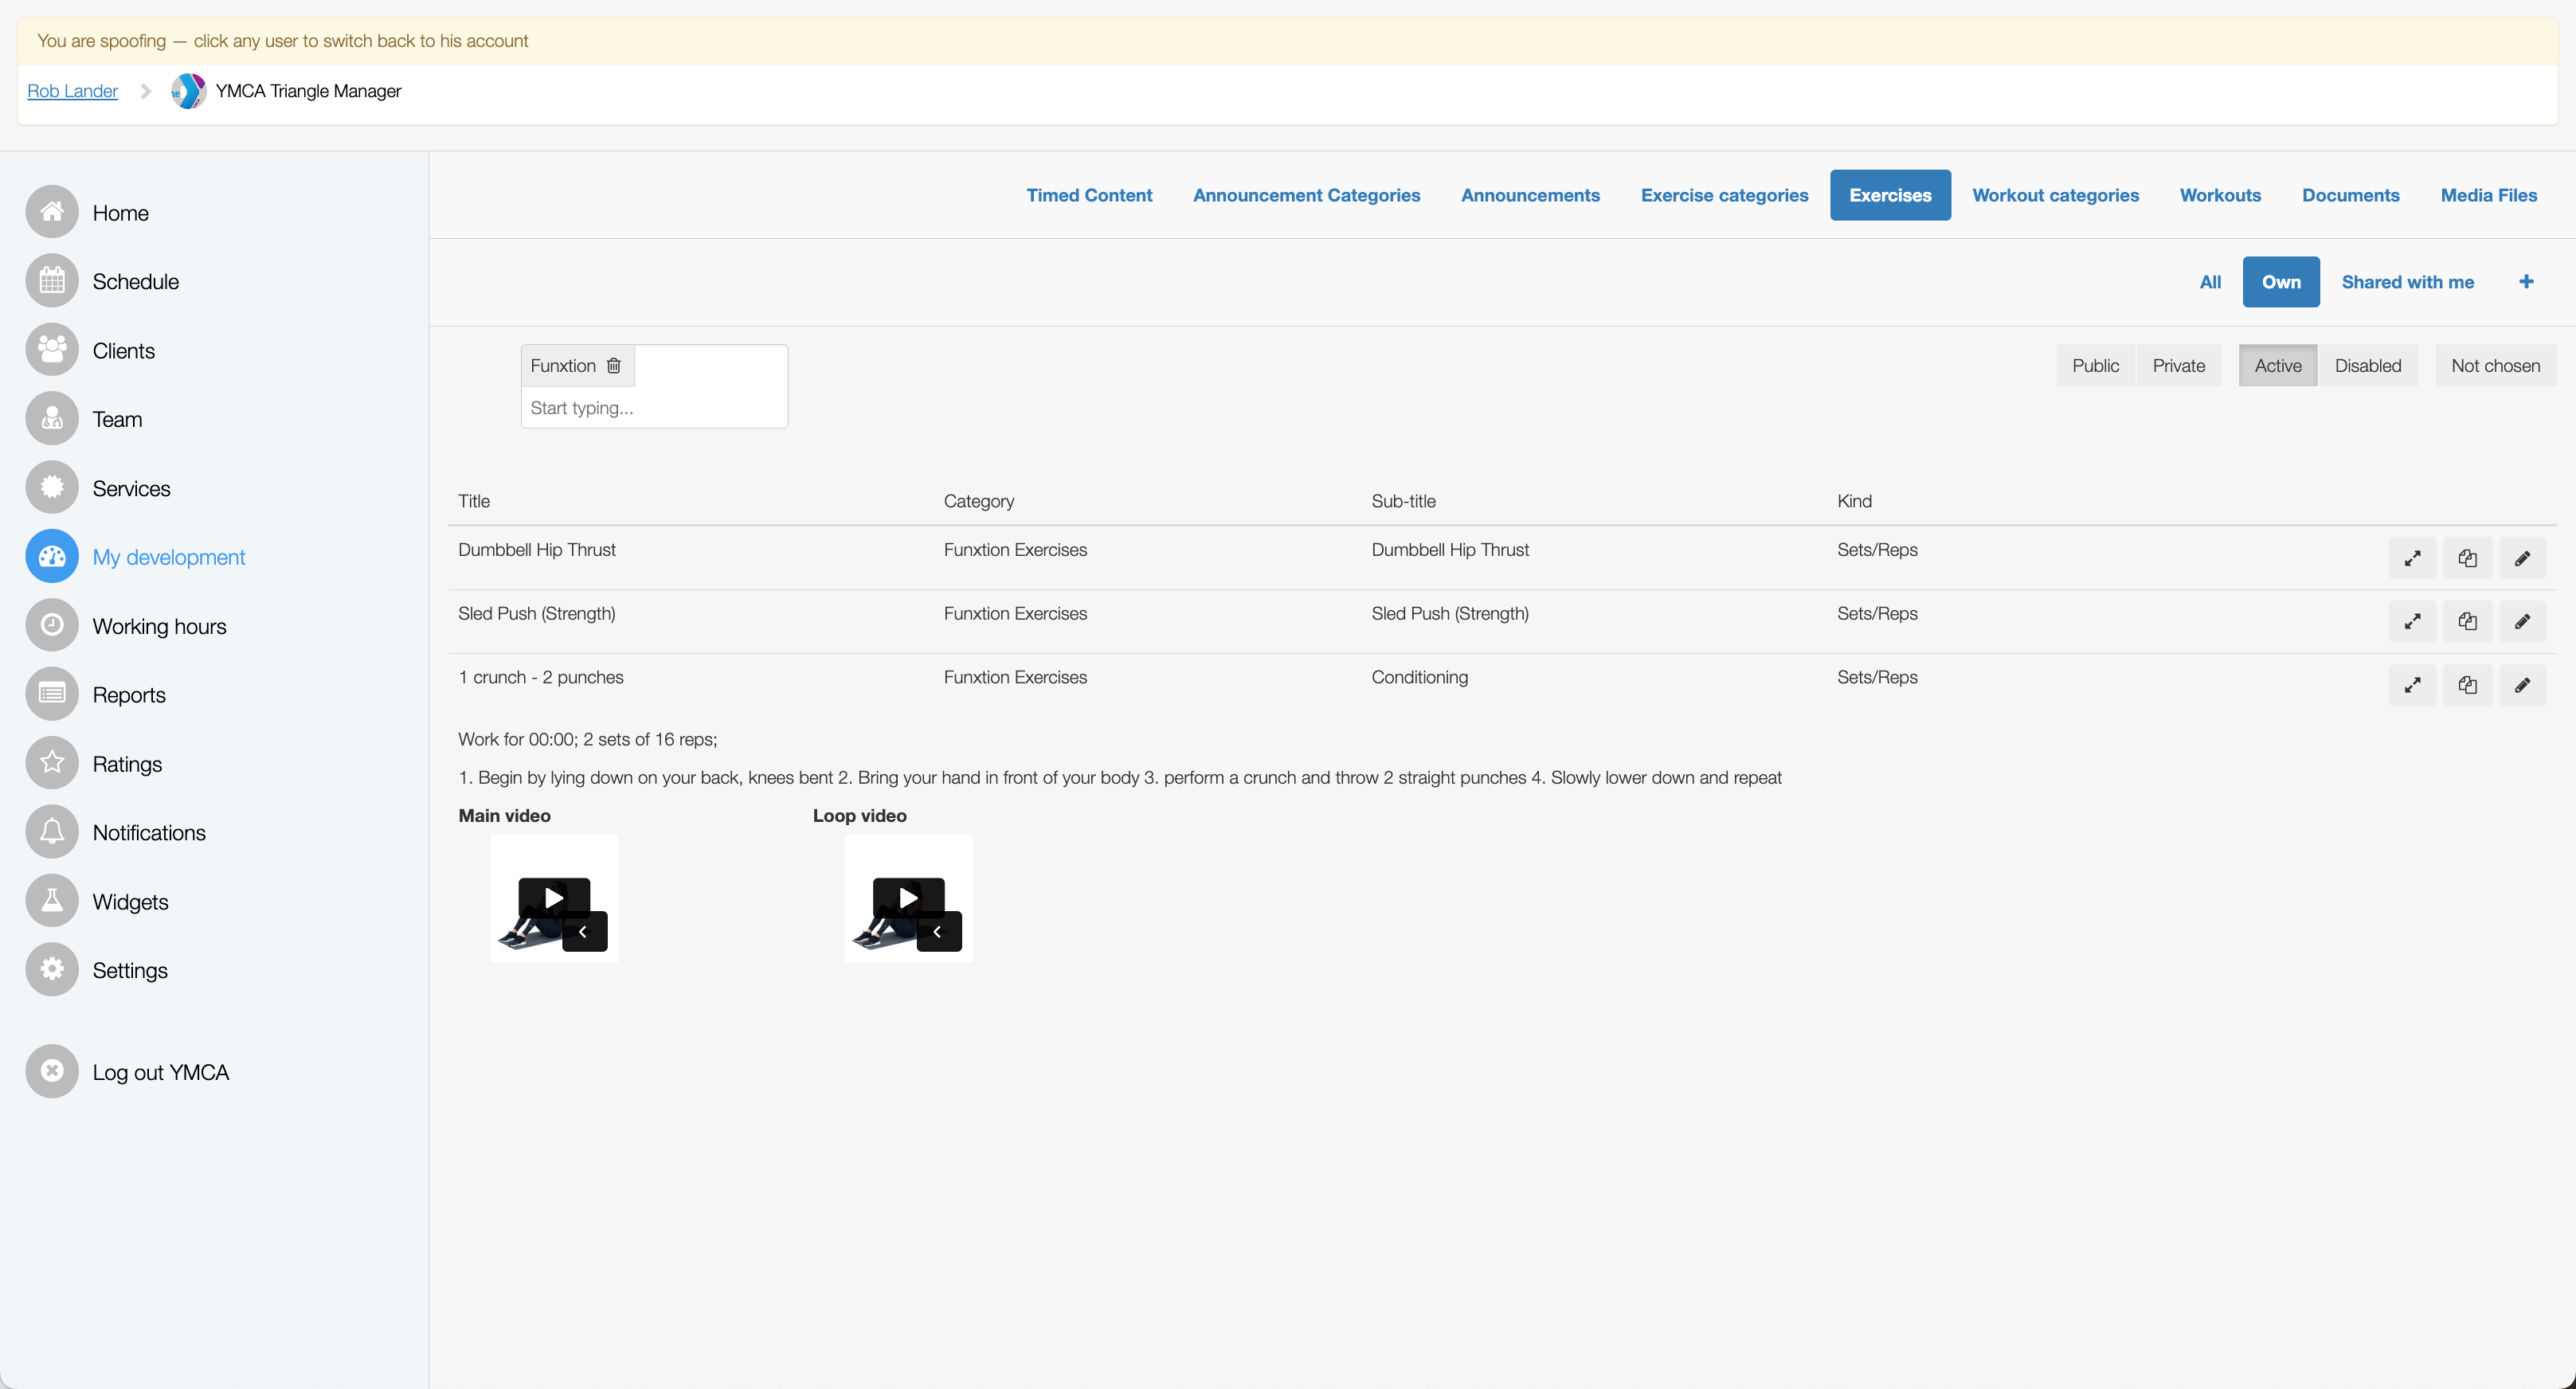This screenshot has height=1389, width=2576.
Task: Show All exercises
Action: tap(2210, 282)
